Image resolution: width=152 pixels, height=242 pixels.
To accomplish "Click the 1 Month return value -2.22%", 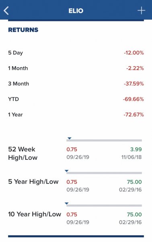I will [135, 68].
